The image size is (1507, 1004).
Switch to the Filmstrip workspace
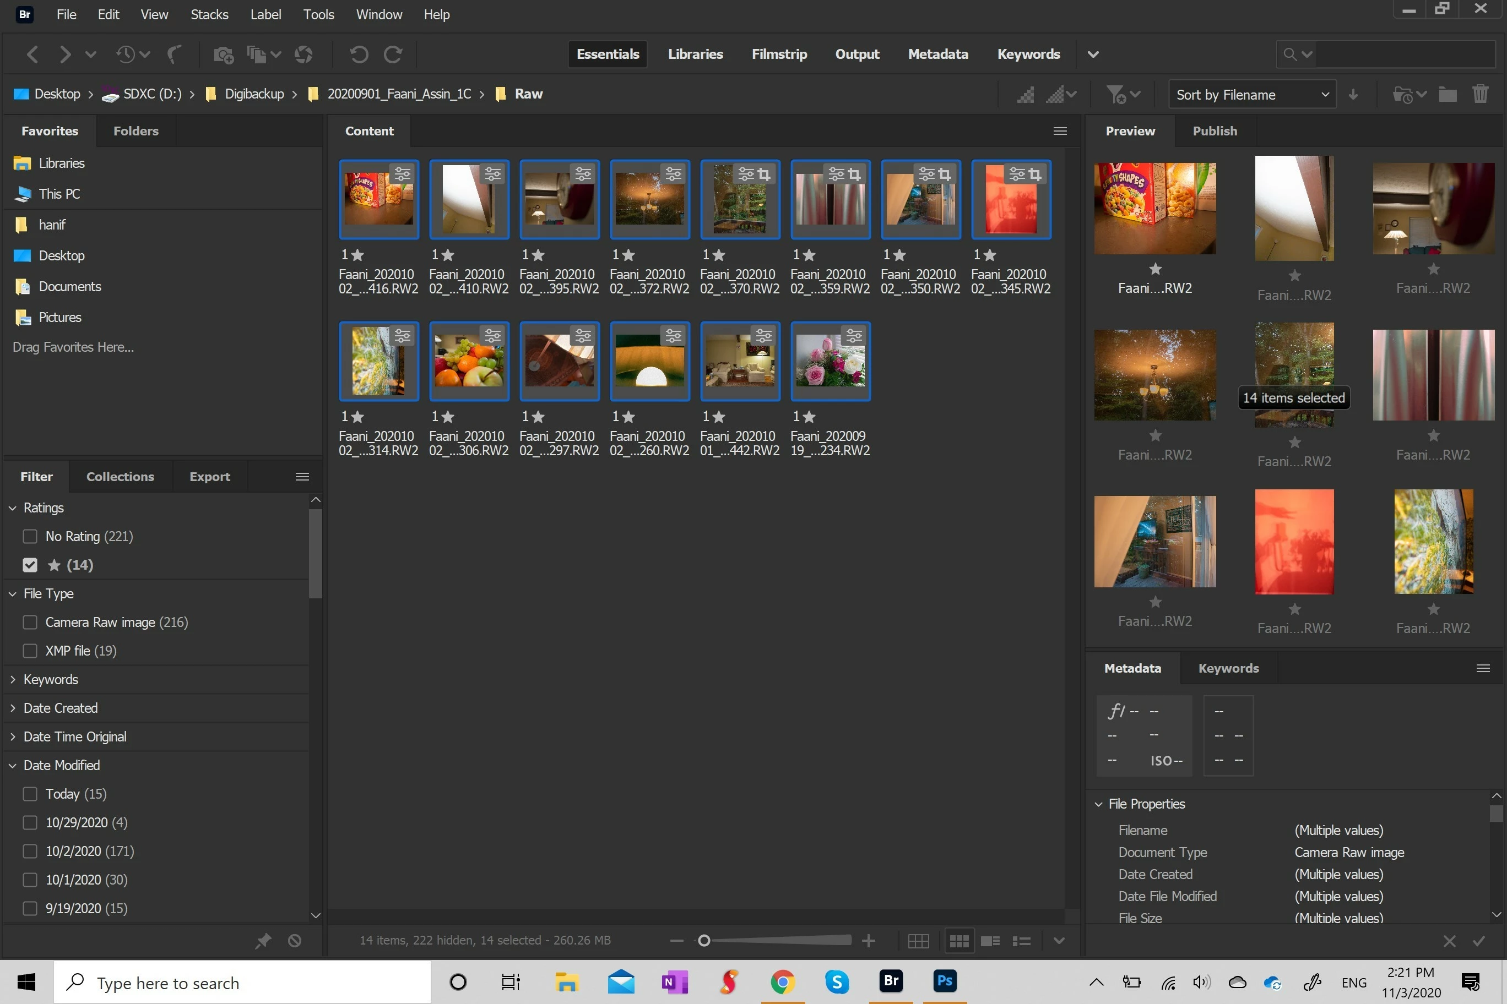tap(778, 54)
